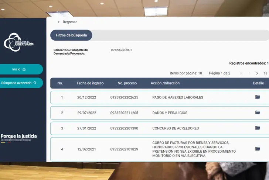
Task: Click process number 09332202201390
Action: (x=124, y=128)
